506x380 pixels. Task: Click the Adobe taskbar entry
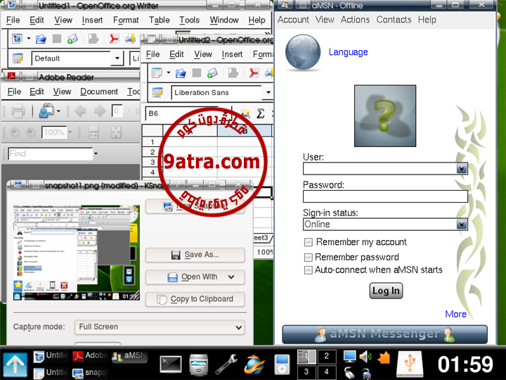[x=90, y=356]
